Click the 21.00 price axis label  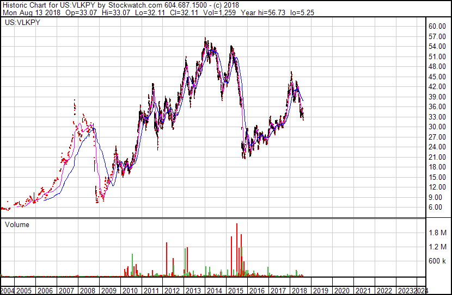click(437, 157)
